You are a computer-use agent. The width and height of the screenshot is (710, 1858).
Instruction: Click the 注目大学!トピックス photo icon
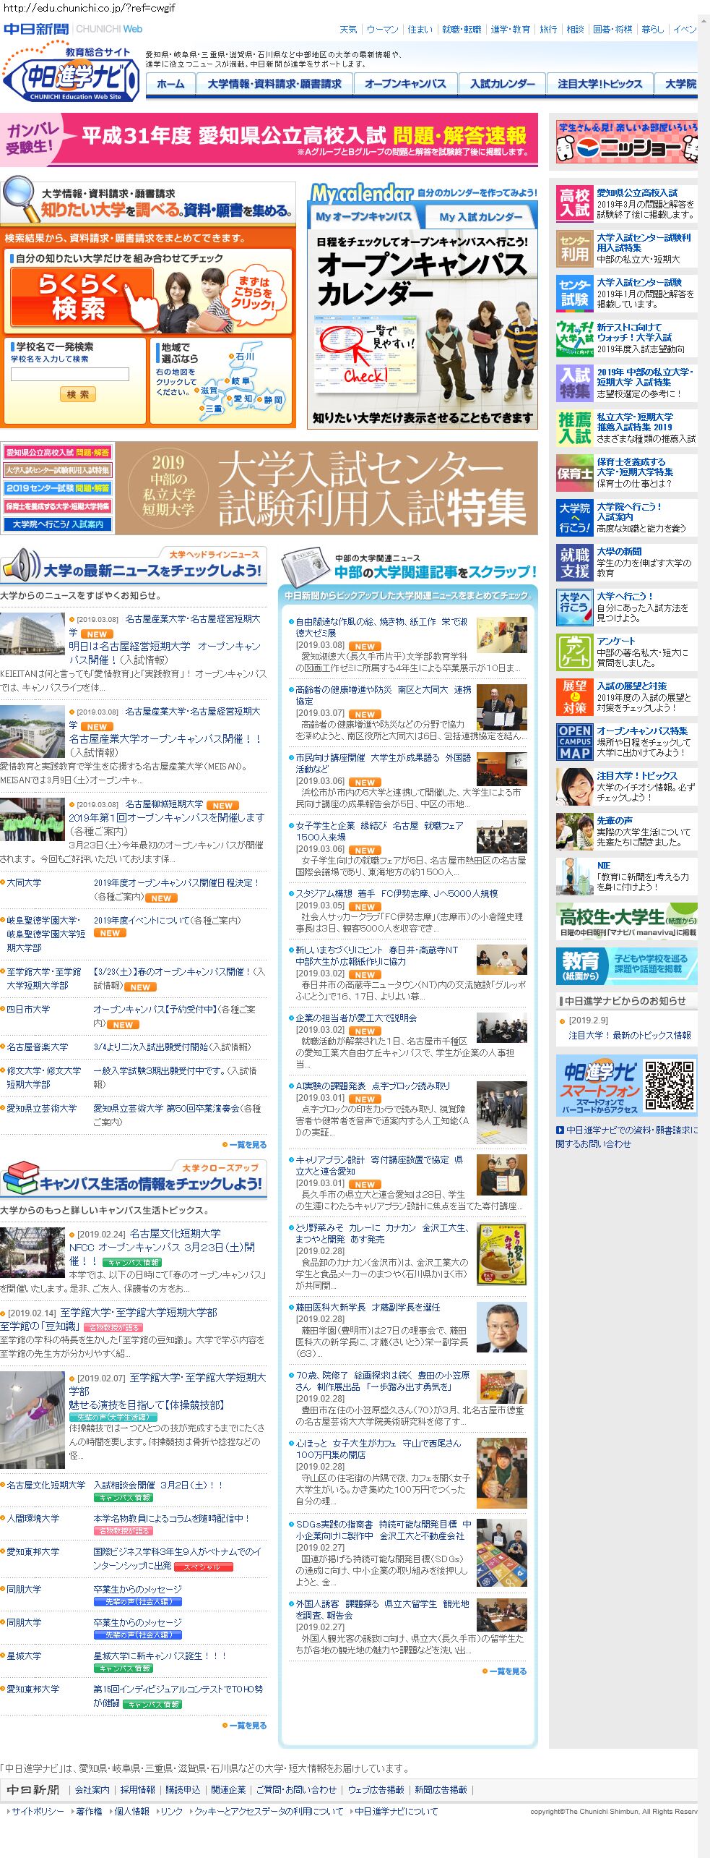(574, 786)
